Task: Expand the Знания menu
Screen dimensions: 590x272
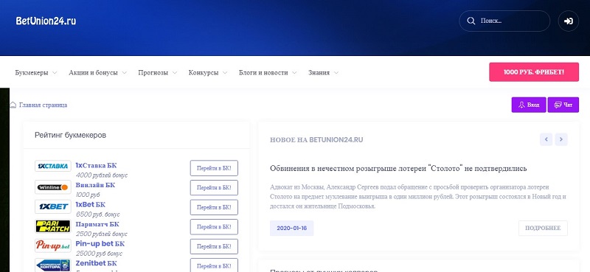Action: pos(323,73)
